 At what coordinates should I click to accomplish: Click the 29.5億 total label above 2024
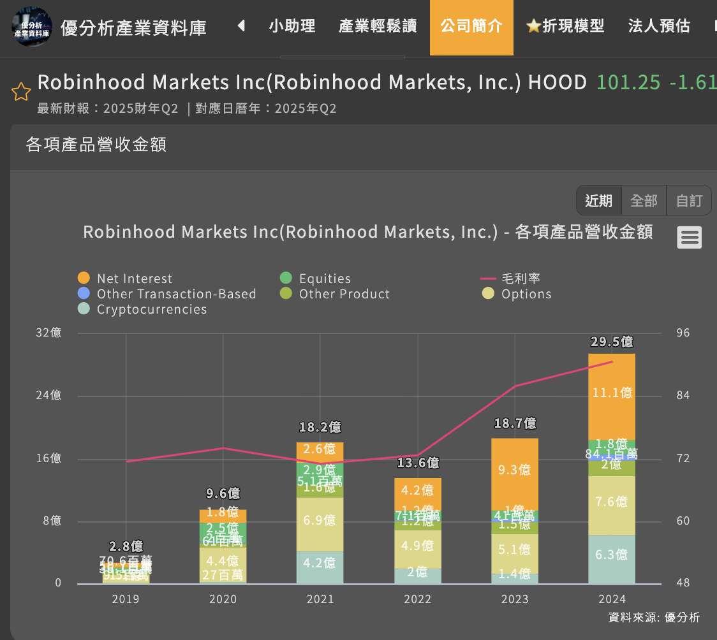tap(612, 342)
